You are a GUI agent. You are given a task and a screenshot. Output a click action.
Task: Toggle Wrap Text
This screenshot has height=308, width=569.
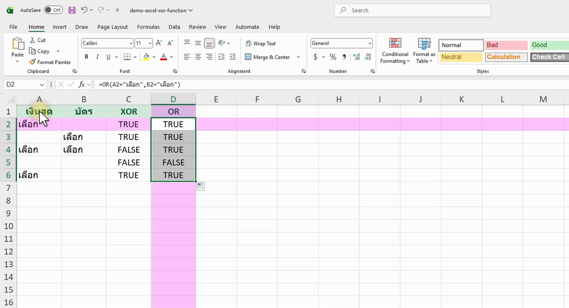tap(260, 43)
